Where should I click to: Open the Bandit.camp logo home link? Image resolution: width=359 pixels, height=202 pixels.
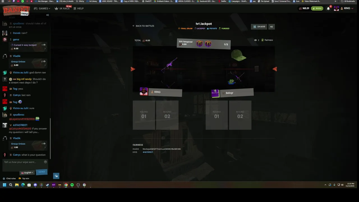(16, 11)
